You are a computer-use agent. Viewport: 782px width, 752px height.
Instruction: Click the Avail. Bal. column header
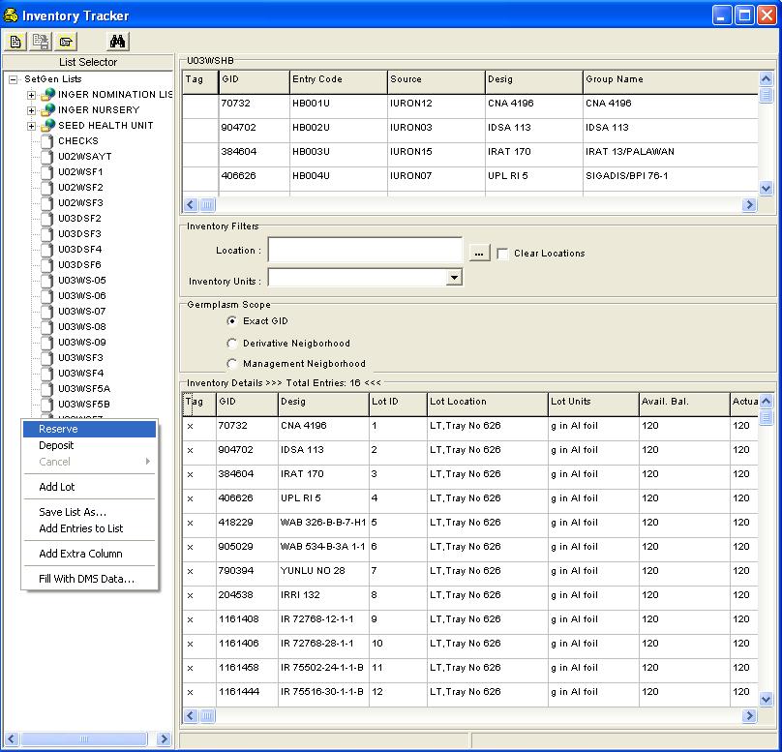(683, 404)
